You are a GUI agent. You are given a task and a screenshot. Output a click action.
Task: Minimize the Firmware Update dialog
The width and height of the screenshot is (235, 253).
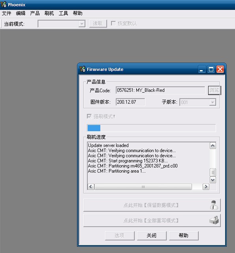(x=202, y=69)
